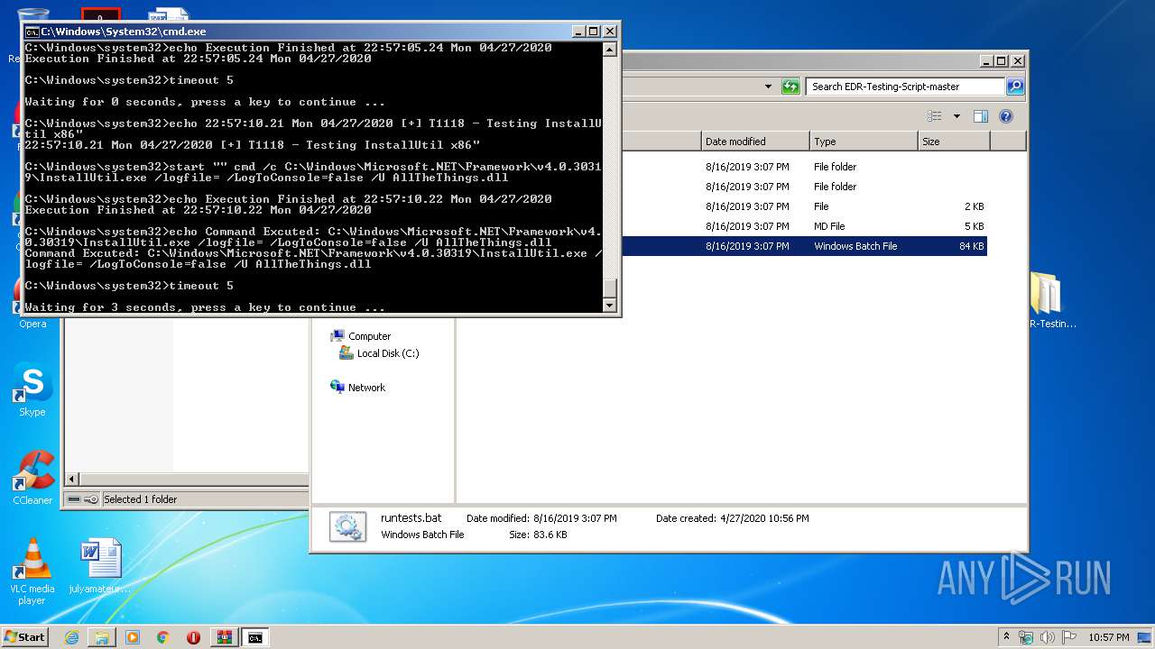1155x649 pixels.
Task: Click Selected 1 folder status text
Action: (140, 499)
